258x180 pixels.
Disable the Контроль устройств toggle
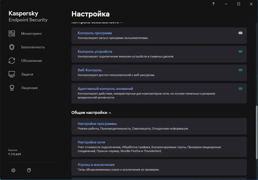point(240,52)
